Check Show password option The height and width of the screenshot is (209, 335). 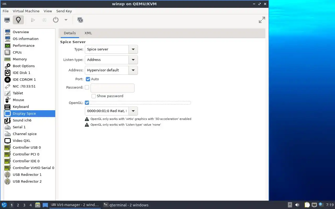coord(94,96)
